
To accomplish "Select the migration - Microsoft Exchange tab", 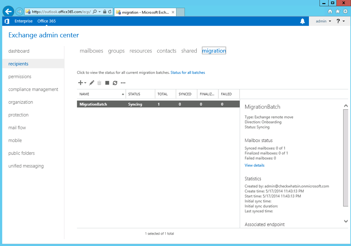I will coord(145,12).
